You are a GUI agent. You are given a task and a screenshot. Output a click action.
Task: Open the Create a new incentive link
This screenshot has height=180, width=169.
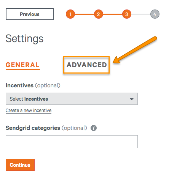click(29, 111)
